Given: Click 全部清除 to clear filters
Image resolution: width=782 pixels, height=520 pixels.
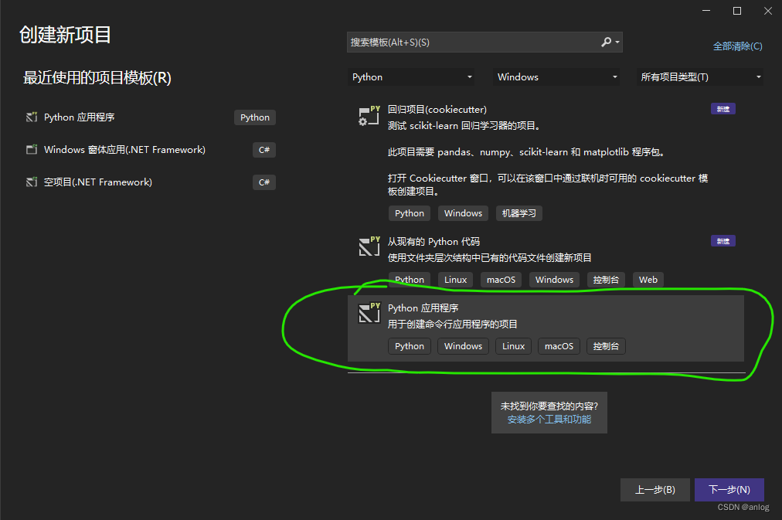Looking at the screenshot, I should tap(738, 46).
